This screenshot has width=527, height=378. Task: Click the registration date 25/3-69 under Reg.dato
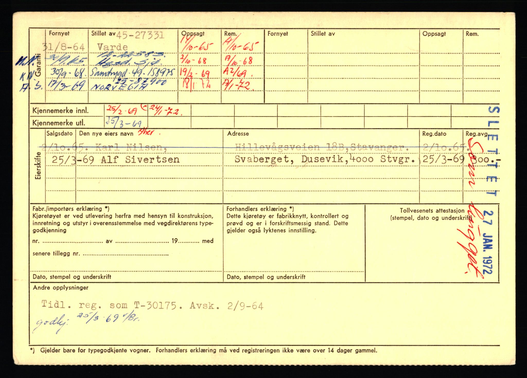point(443,159)
